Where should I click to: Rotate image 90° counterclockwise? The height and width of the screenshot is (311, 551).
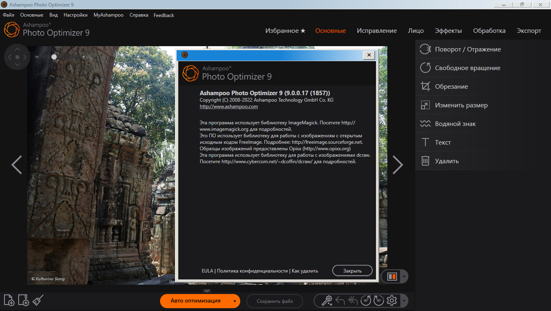click(x=365, y=300)
